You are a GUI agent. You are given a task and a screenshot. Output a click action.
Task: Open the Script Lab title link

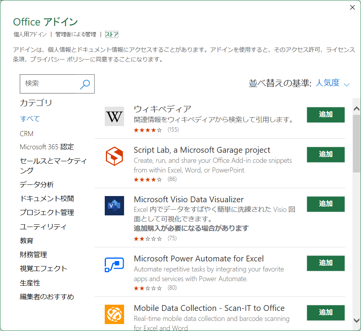202,150
